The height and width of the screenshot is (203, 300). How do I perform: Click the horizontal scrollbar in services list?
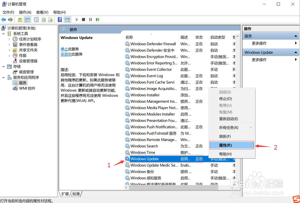tap(173, 187)
